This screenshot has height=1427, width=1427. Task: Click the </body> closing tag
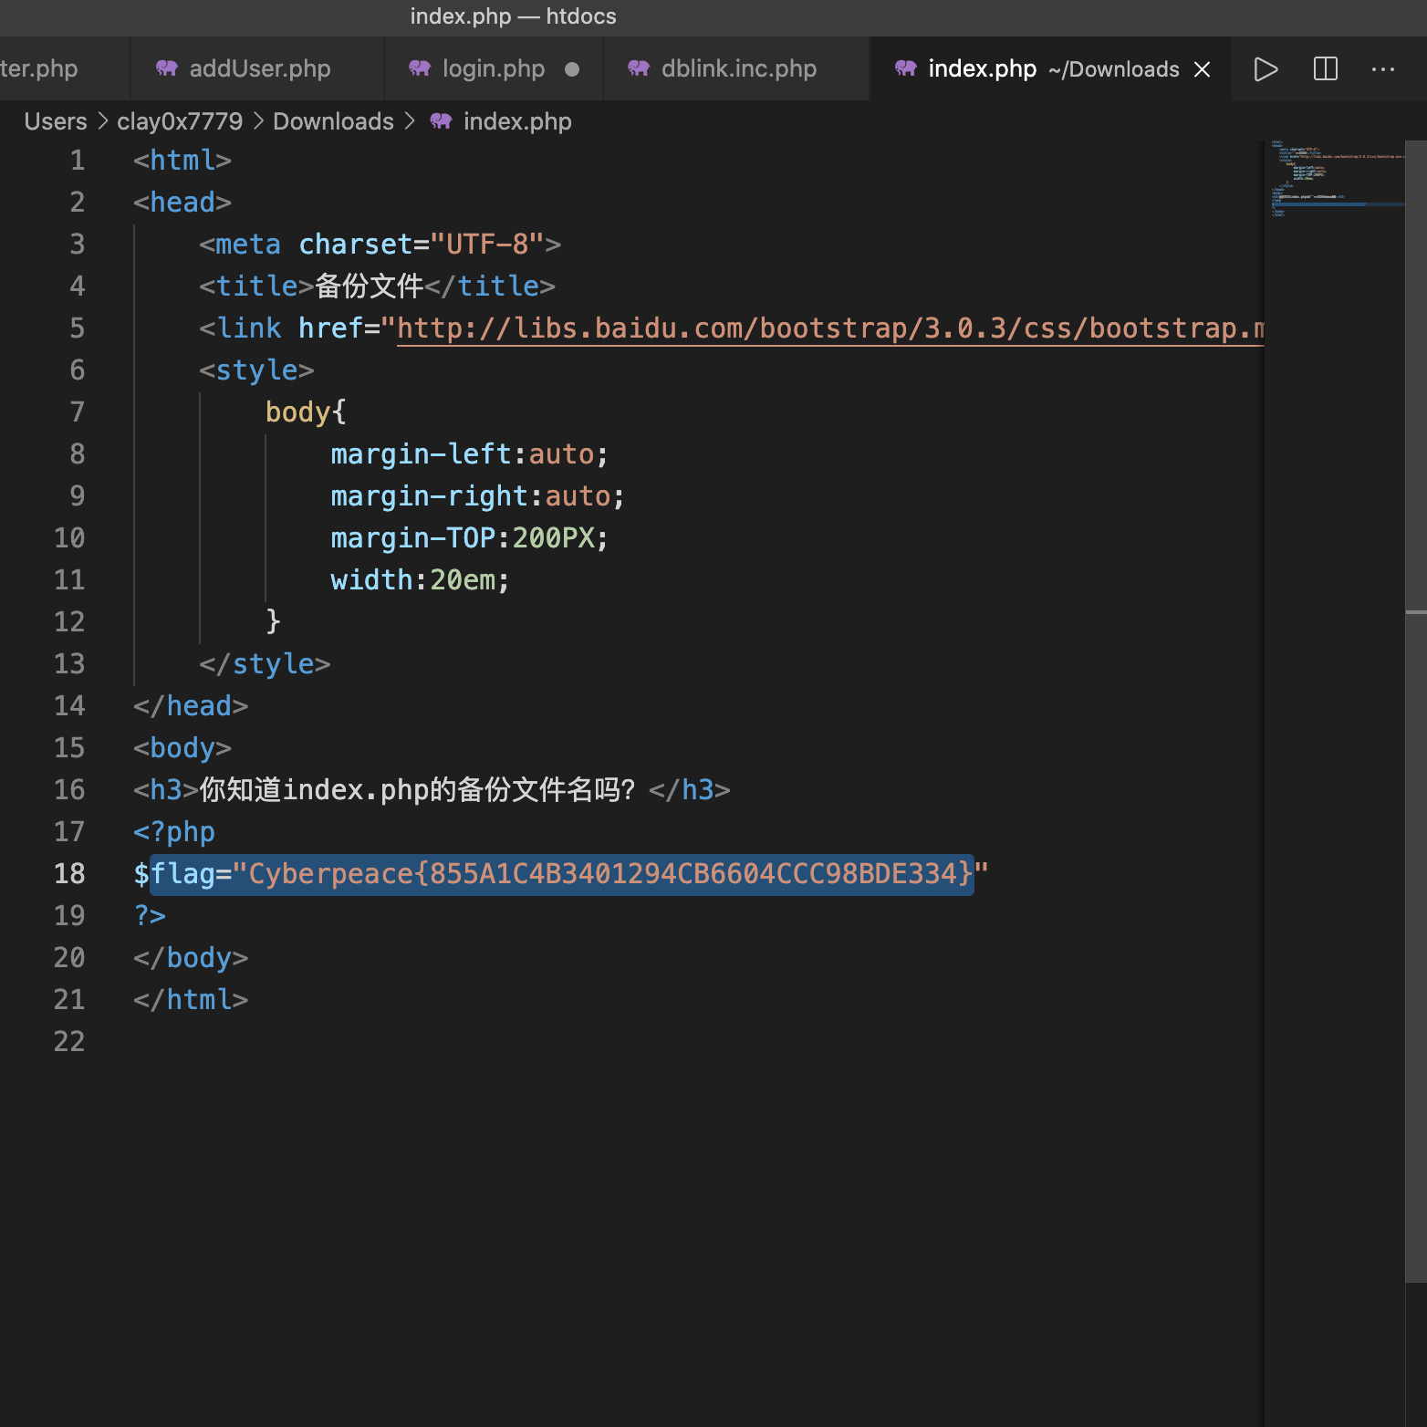(191, 957)
